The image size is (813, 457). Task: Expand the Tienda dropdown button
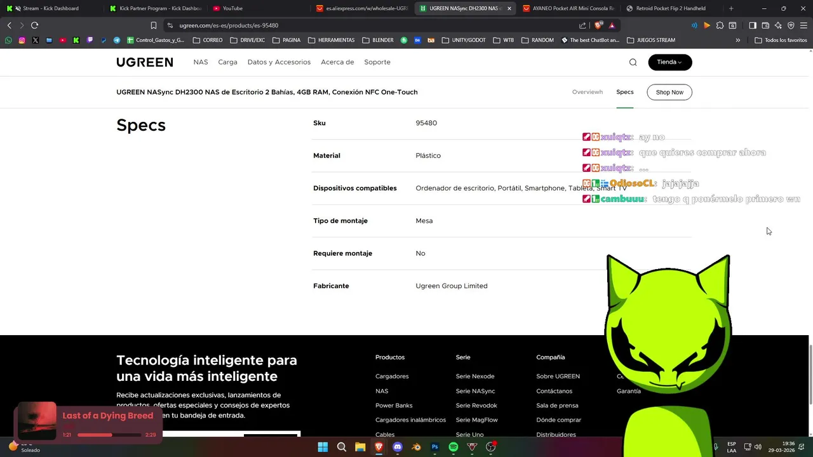(670, 62)
